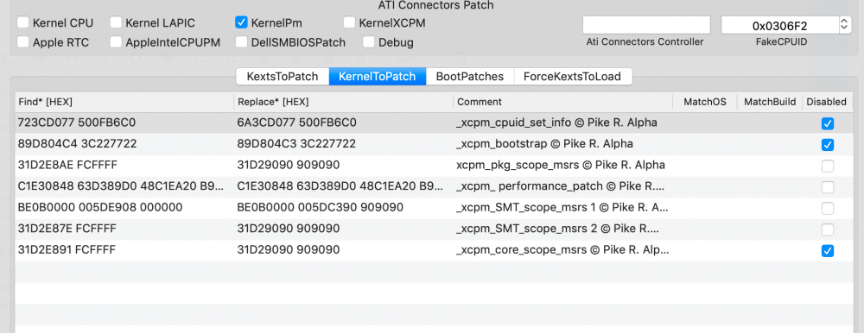Sort by Find* [HEX] column header
Image resolution: width=864 pixels, height=333 pixels.
[124, 102]
